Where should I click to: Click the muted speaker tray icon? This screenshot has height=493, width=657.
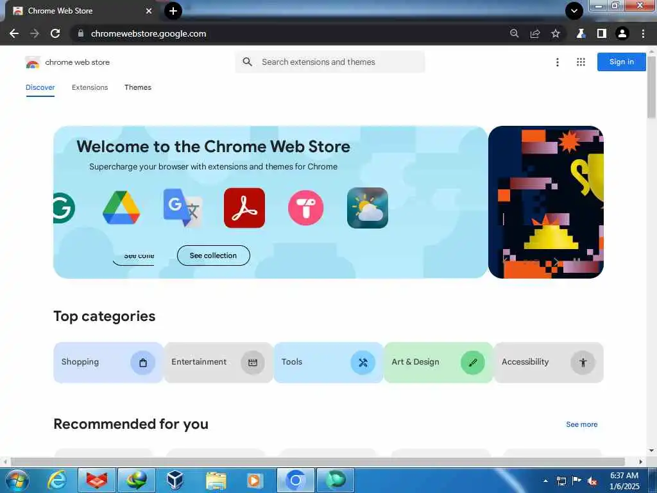coord(592,481)
